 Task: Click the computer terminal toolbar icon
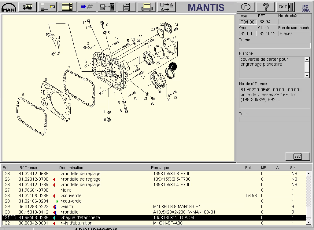(107, 7)
